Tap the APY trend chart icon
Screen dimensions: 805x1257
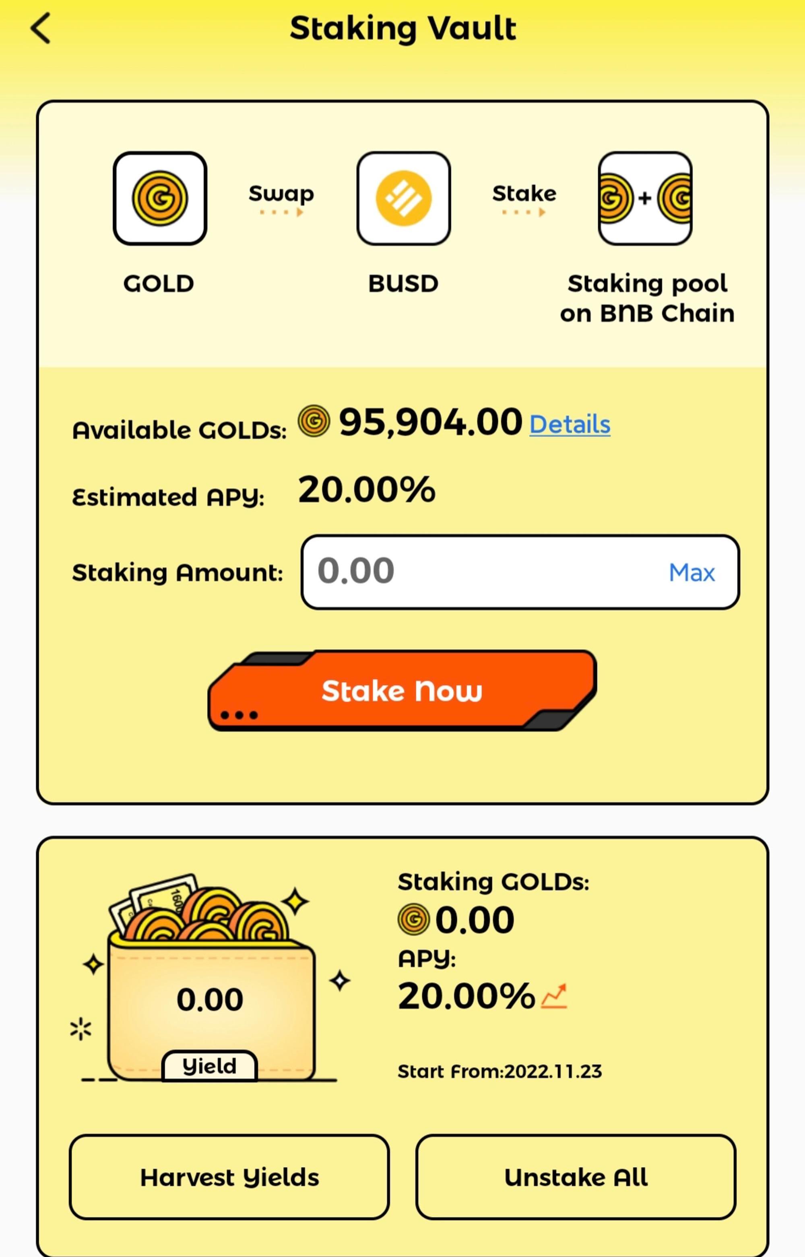tap(554, 995)
